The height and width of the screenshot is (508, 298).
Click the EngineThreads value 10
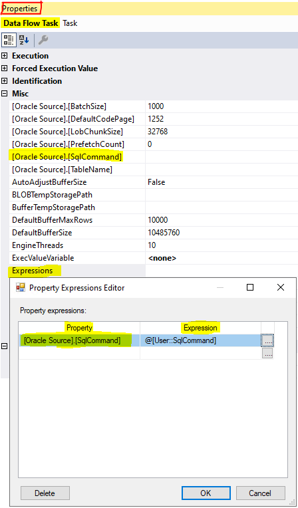pos(152,245)
